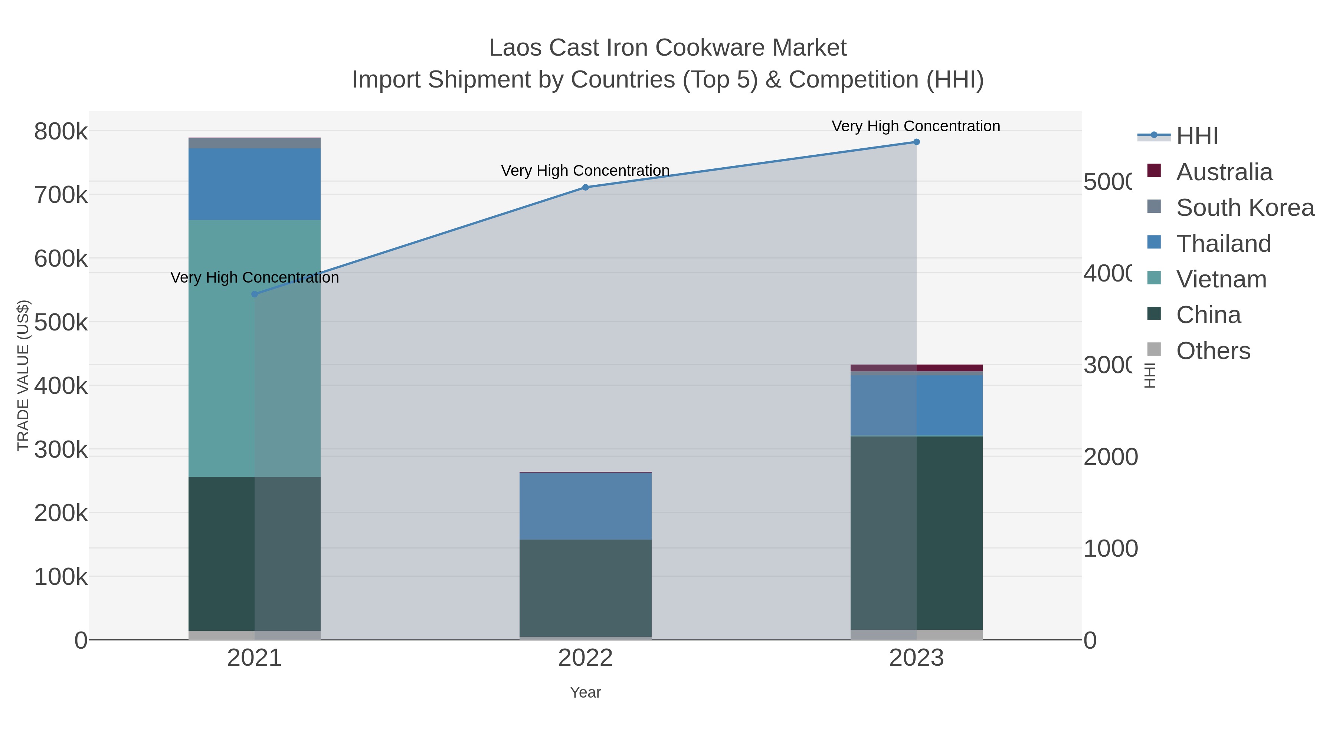
Task: Select the 2022 China bar segment
Action: click(586, 588)
